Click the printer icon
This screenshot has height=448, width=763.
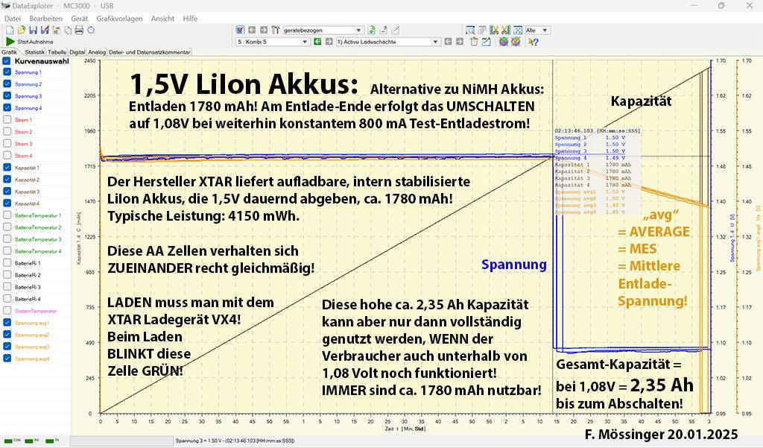click(x=79, y=31)
